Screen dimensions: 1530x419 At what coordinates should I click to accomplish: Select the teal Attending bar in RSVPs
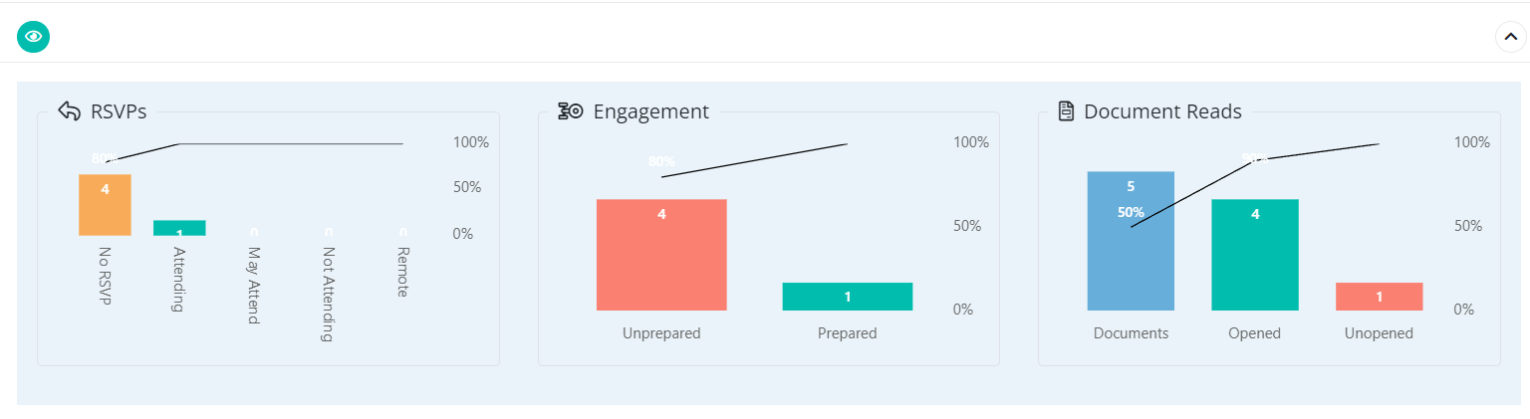point(179,228)
